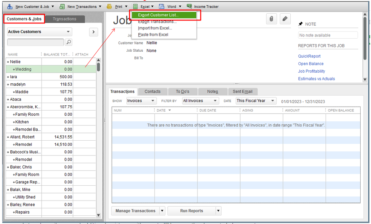371x224 pixels.
Task: Select customer Nellie in the list
Action: pos(51,62)
